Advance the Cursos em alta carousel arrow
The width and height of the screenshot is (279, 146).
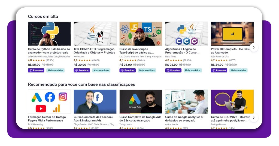254,47
